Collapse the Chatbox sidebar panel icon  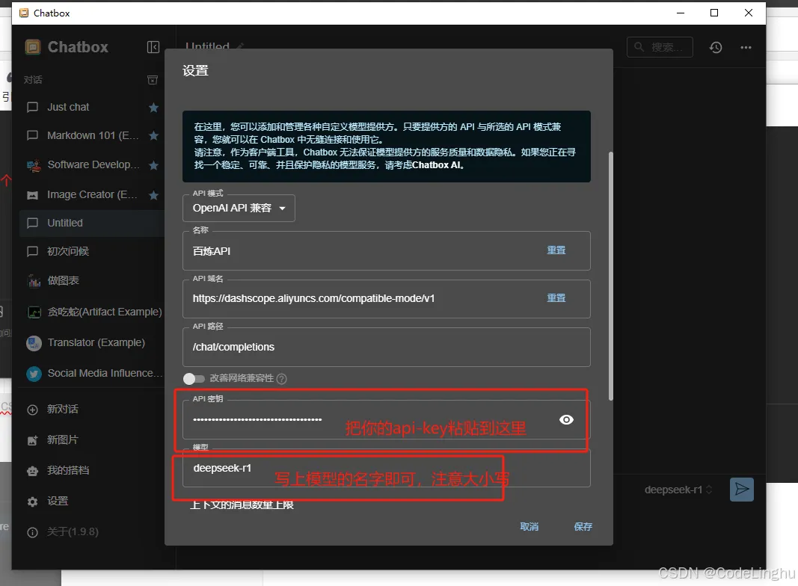pos(153,47)
